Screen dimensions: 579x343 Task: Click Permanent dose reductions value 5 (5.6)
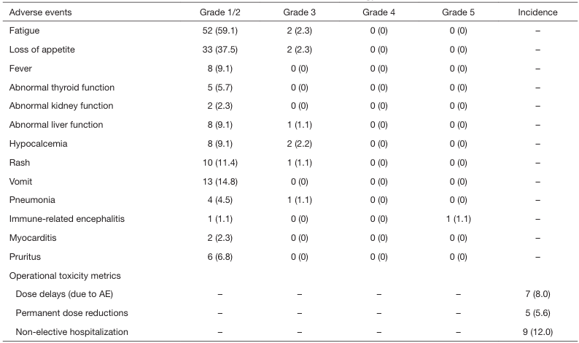[537, 313]
